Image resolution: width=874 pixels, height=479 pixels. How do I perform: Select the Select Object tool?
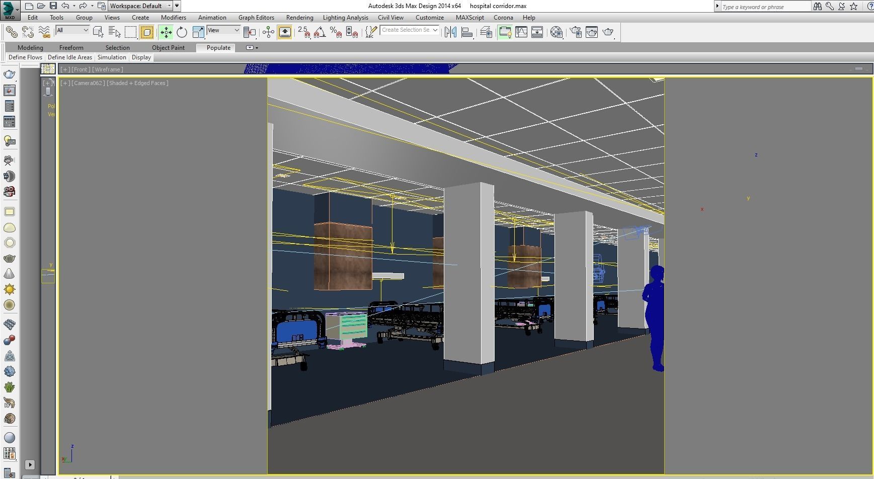98,32
